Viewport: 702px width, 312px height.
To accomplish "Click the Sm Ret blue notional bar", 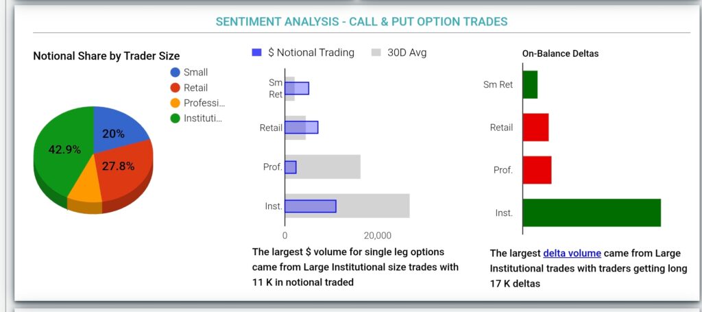I will [297, 88].
